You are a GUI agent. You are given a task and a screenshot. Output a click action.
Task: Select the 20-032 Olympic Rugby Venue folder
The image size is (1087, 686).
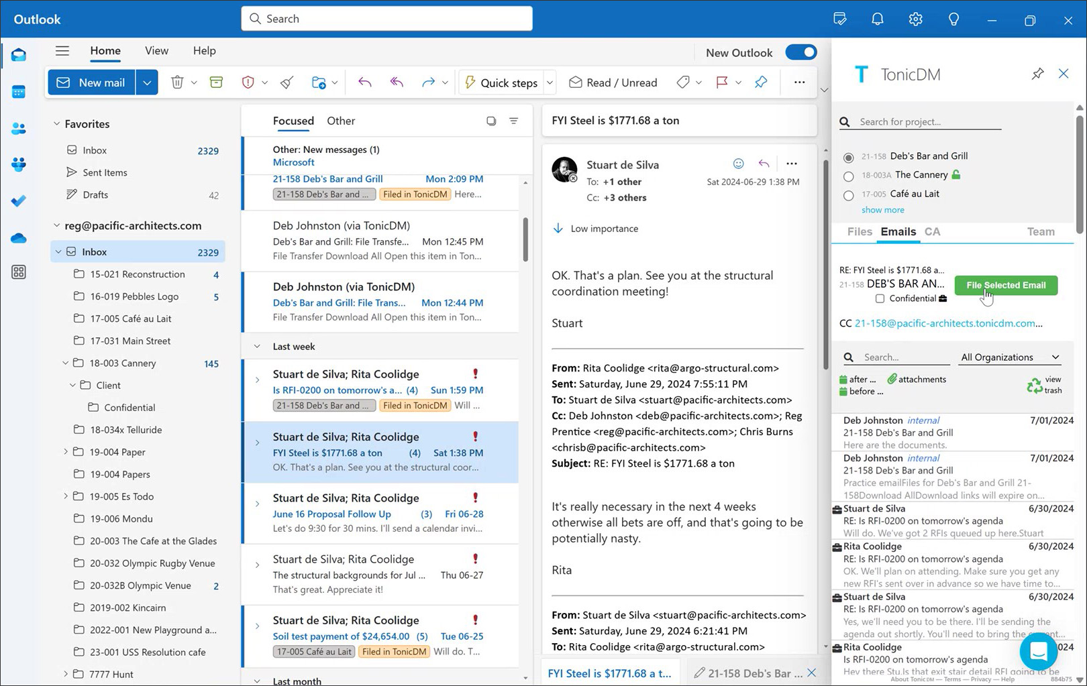[152, 563]
